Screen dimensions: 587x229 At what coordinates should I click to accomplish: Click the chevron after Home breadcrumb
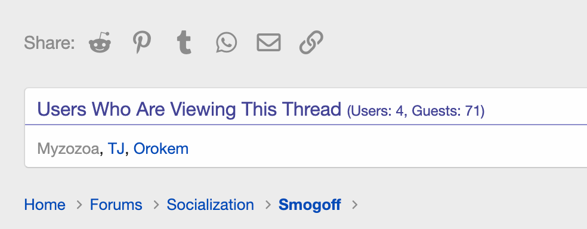79,205
